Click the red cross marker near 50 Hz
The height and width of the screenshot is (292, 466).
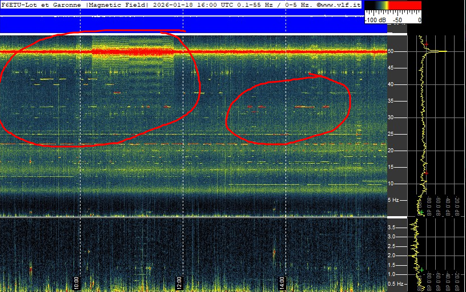(x=425, y=44)
